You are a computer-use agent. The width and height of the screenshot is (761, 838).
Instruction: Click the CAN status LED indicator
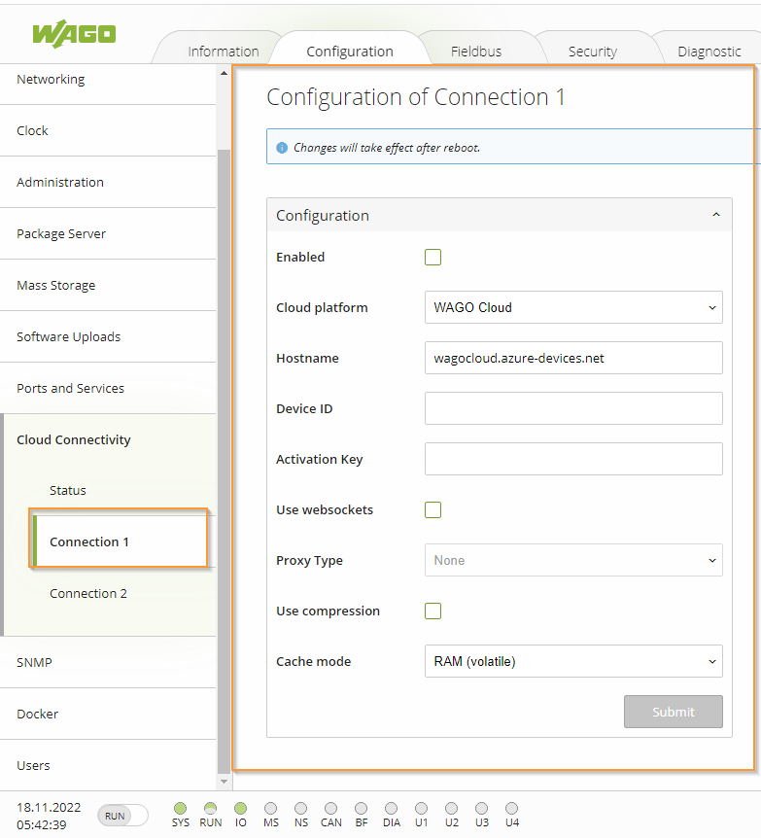click(x=330, y=808)
